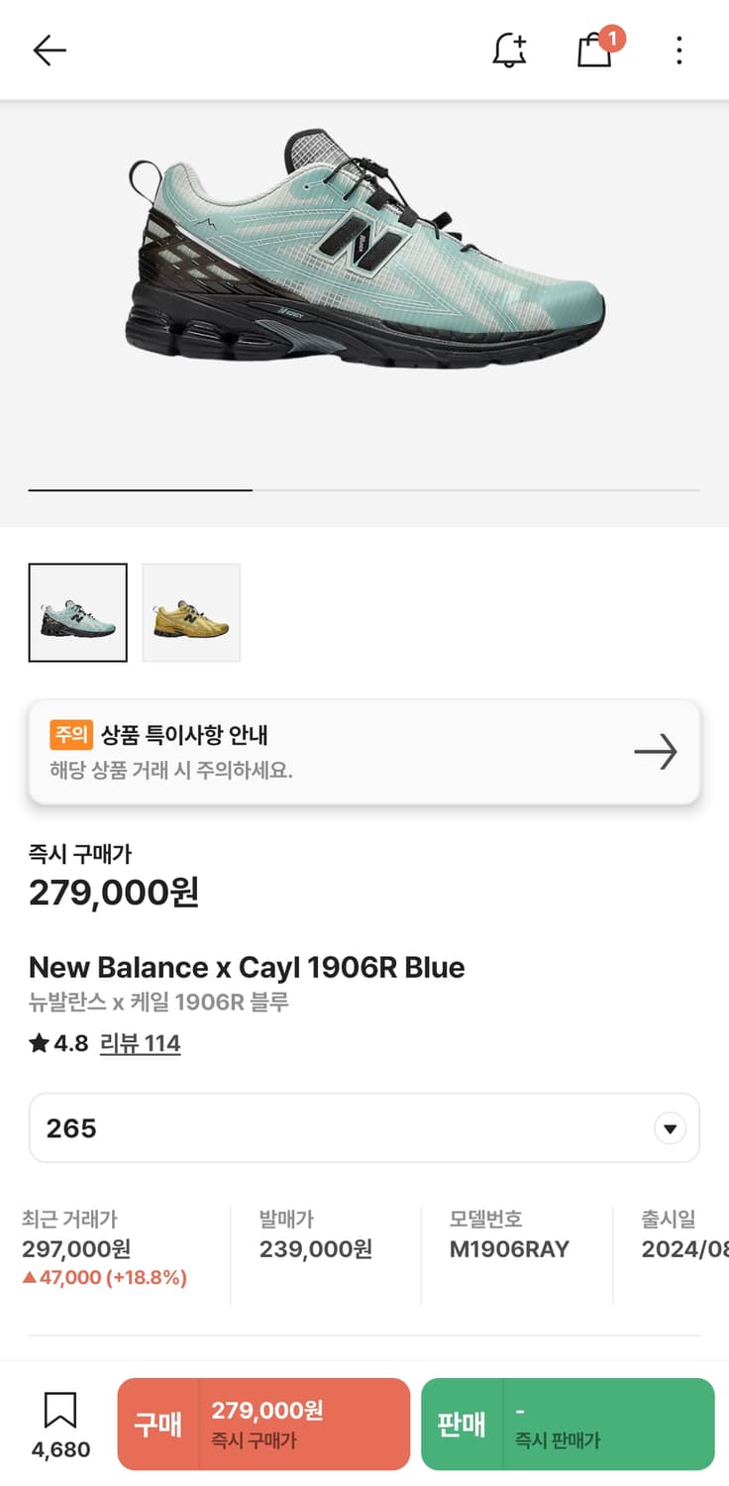Tap the model number M1906RAY

pyautogui.click(x=509, y=1249)
